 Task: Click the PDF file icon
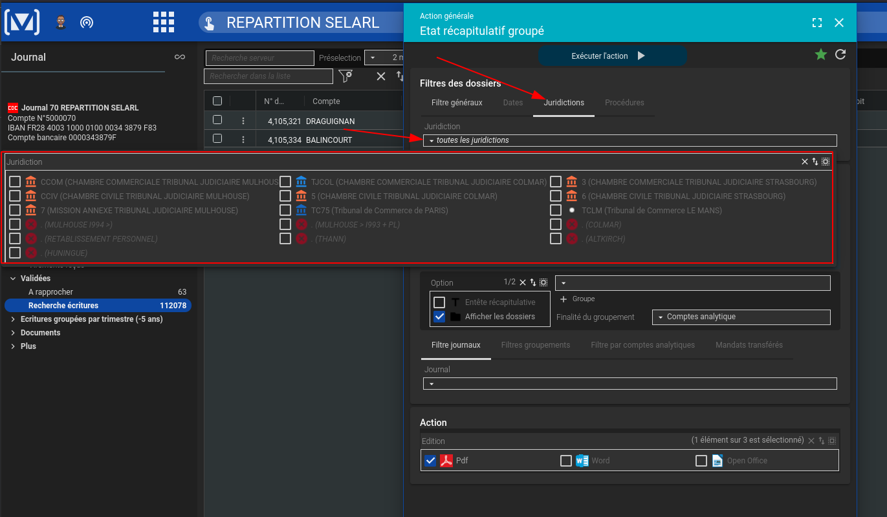pyautogui.click(x=446, y=461)
